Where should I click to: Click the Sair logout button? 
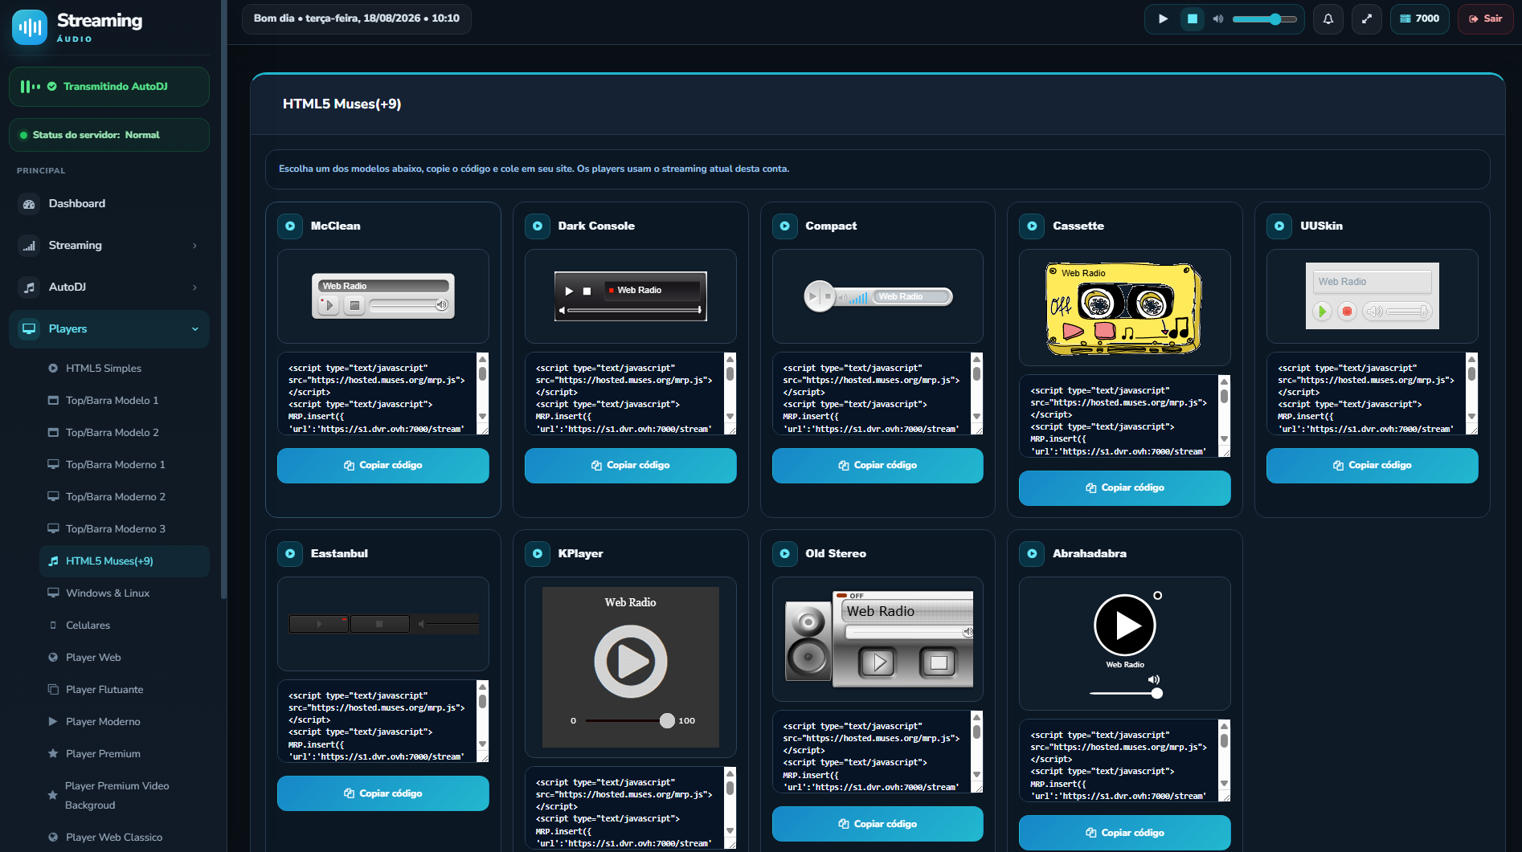coord(1486,18)
